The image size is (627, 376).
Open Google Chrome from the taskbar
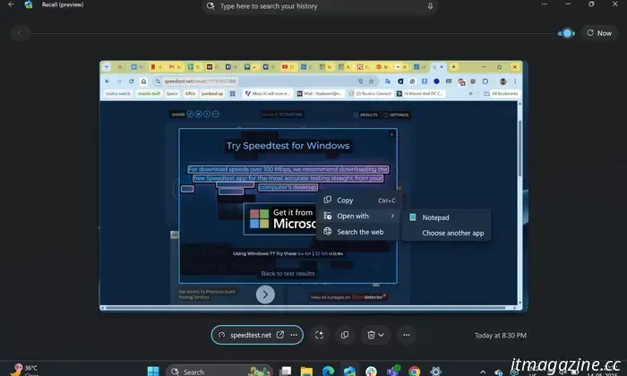(414, 372)
